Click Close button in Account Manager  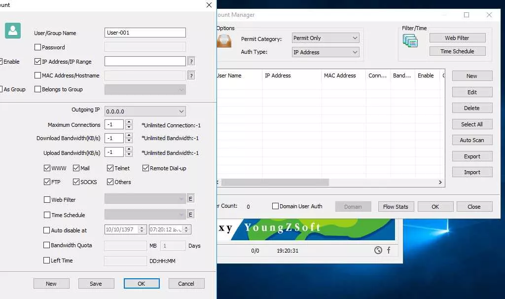click(x=474, y=207)
